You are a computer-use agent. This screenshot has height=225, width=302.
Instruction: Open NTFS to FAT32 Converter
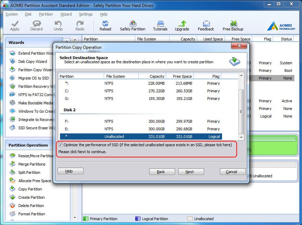point(31,95)
